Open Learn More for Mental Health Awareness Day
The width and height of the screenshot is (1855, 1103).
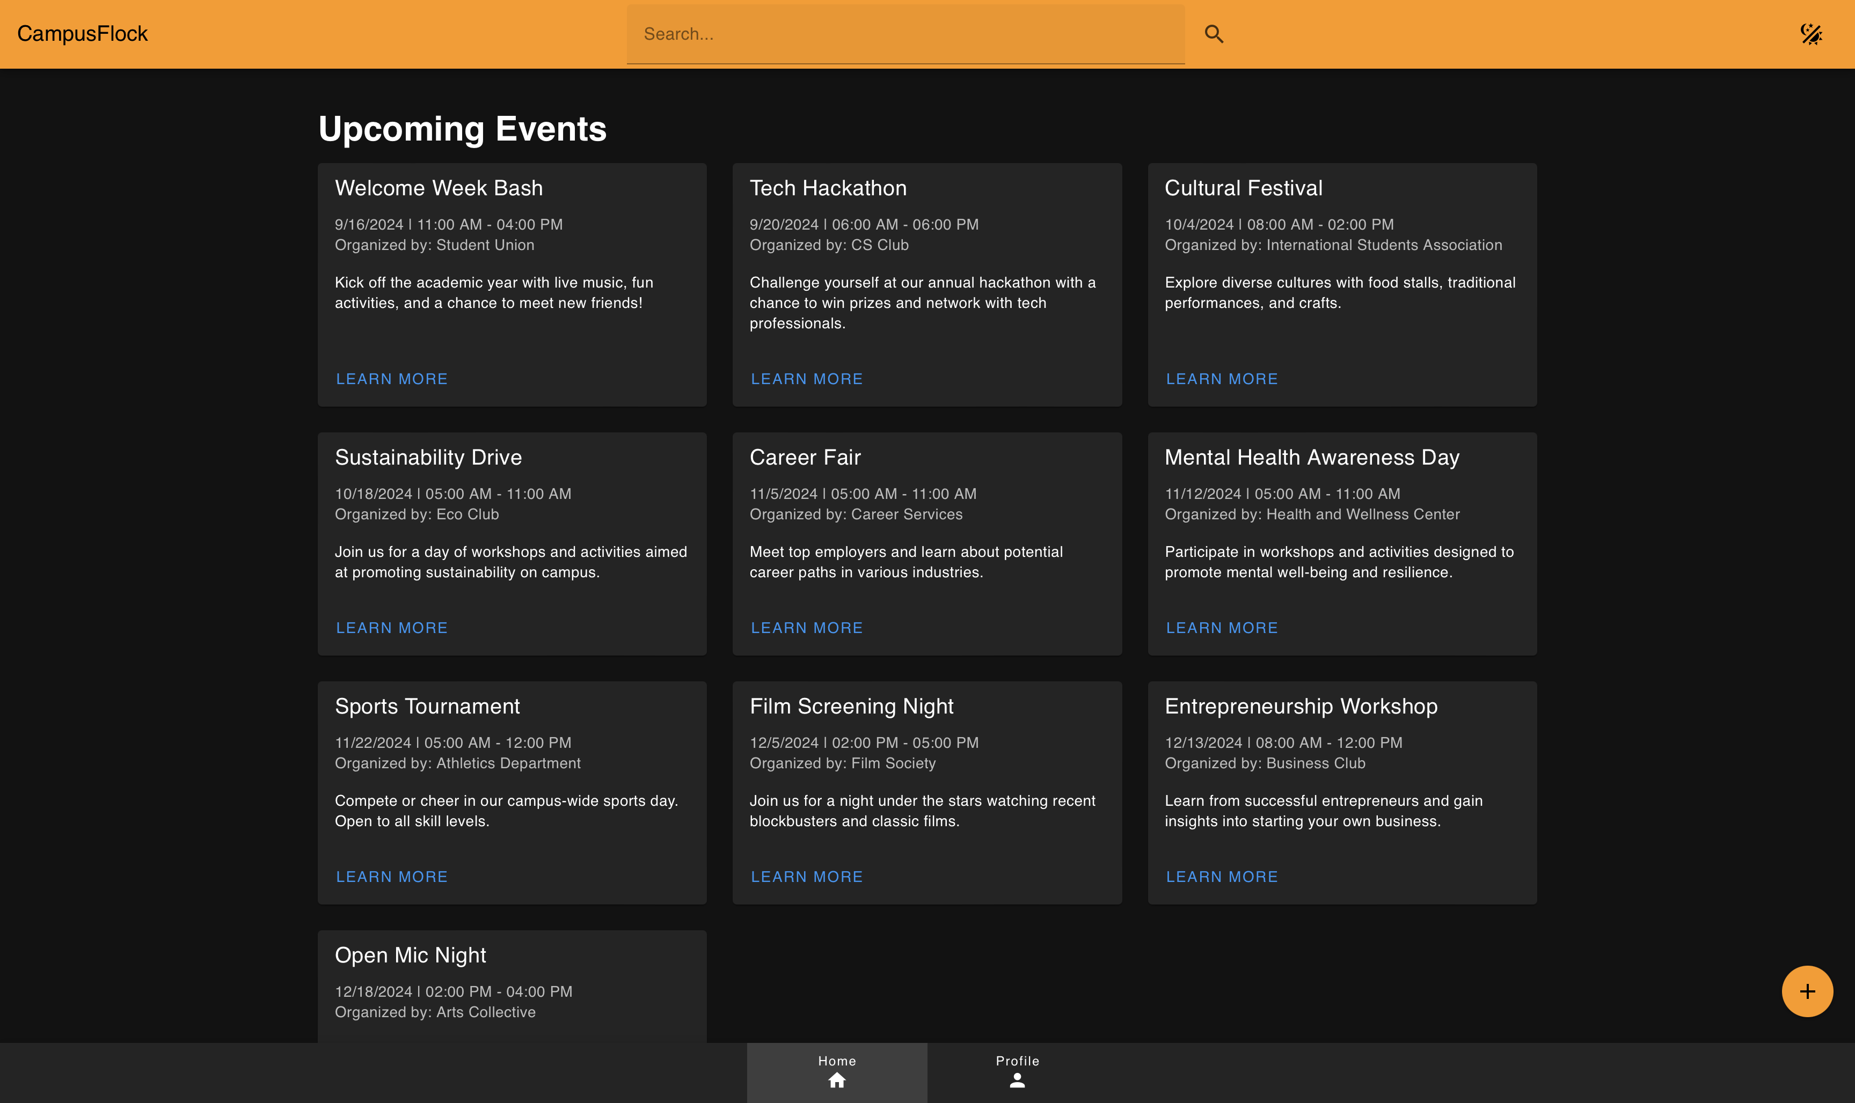1221,628
